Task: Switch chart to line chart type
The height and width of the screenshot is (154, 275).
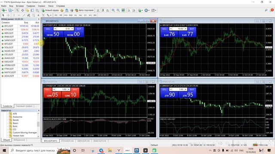Action: coord(108,10)
